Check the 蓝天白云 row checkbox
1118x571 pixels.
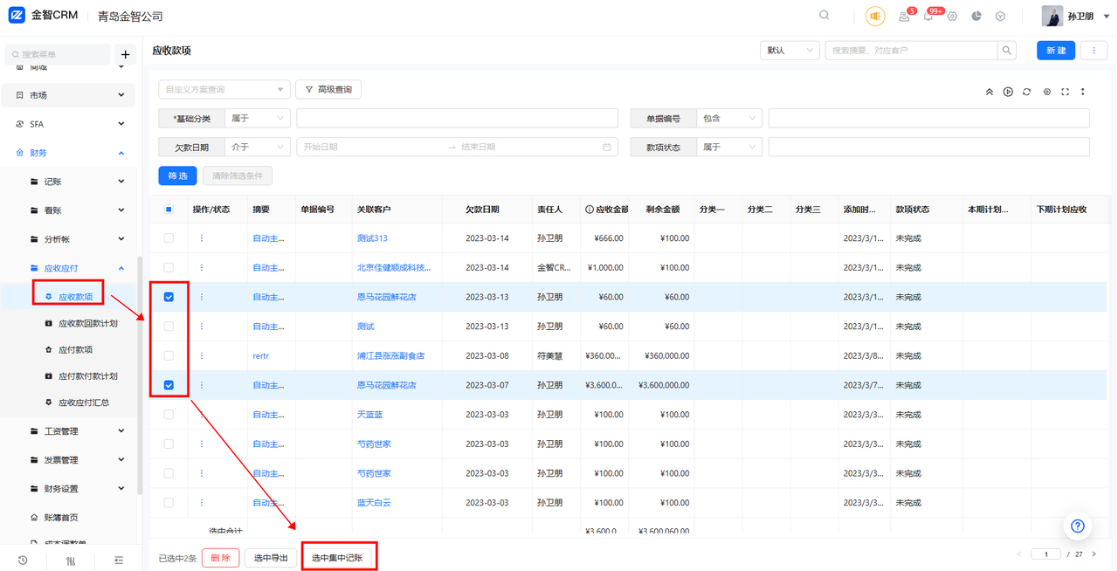pos(169,503)
